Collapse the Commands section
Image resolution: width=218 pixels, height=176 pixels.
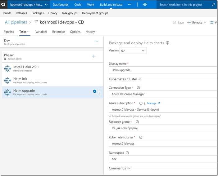(129, 168)
